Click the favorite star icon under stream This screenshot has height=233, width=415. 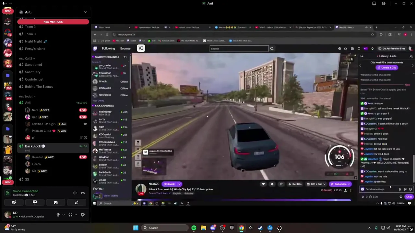point(281,184)
